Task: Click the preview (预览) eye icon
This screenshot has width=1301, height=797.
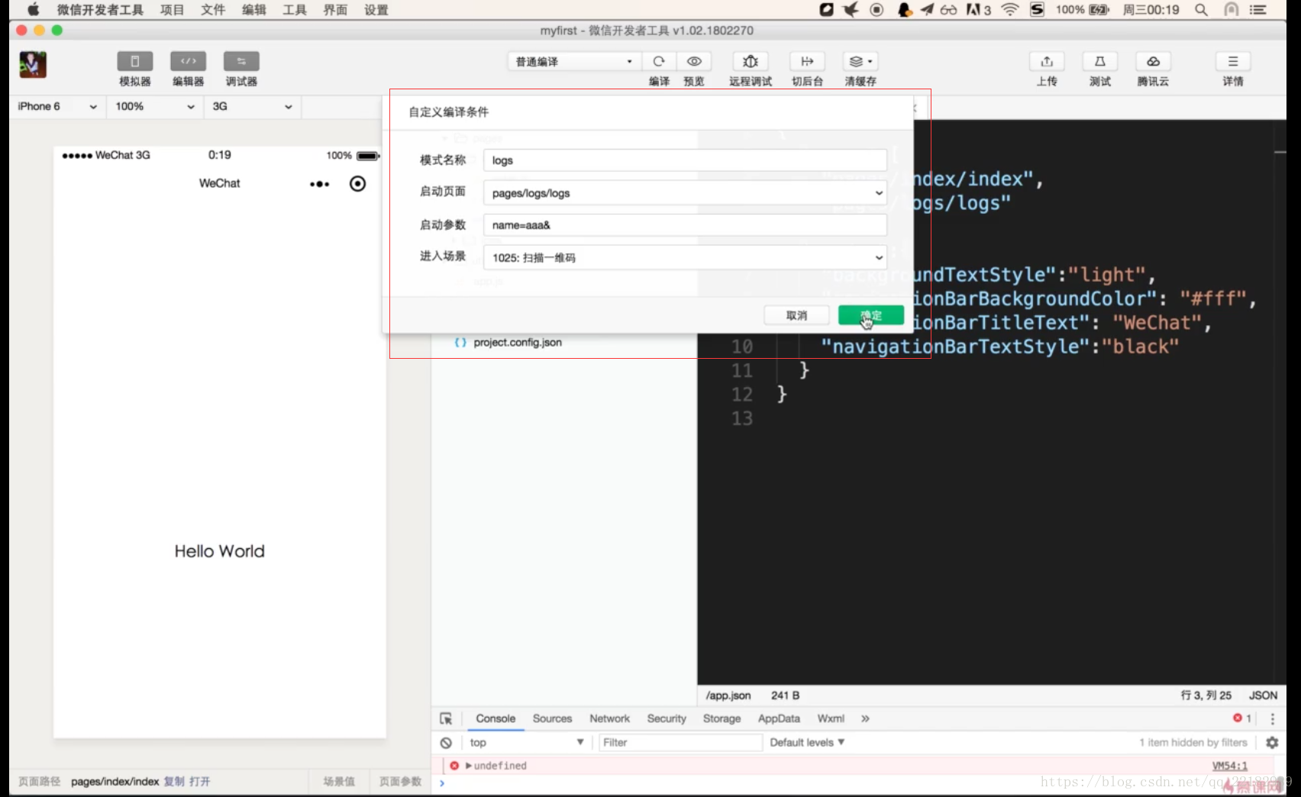Action: click(x=694, y=61)
